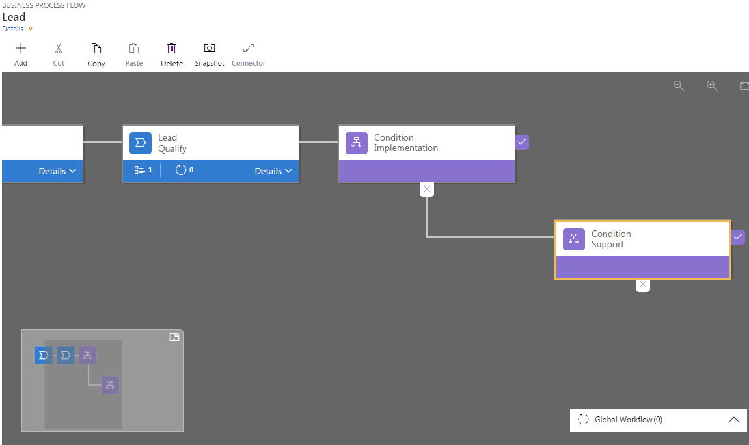Click the Copy toolbar icon
The height and width of the screenshot is (445, 749).
96,55
